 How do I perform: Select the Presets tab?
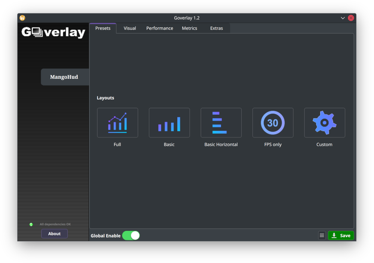[x=103, y=28]
